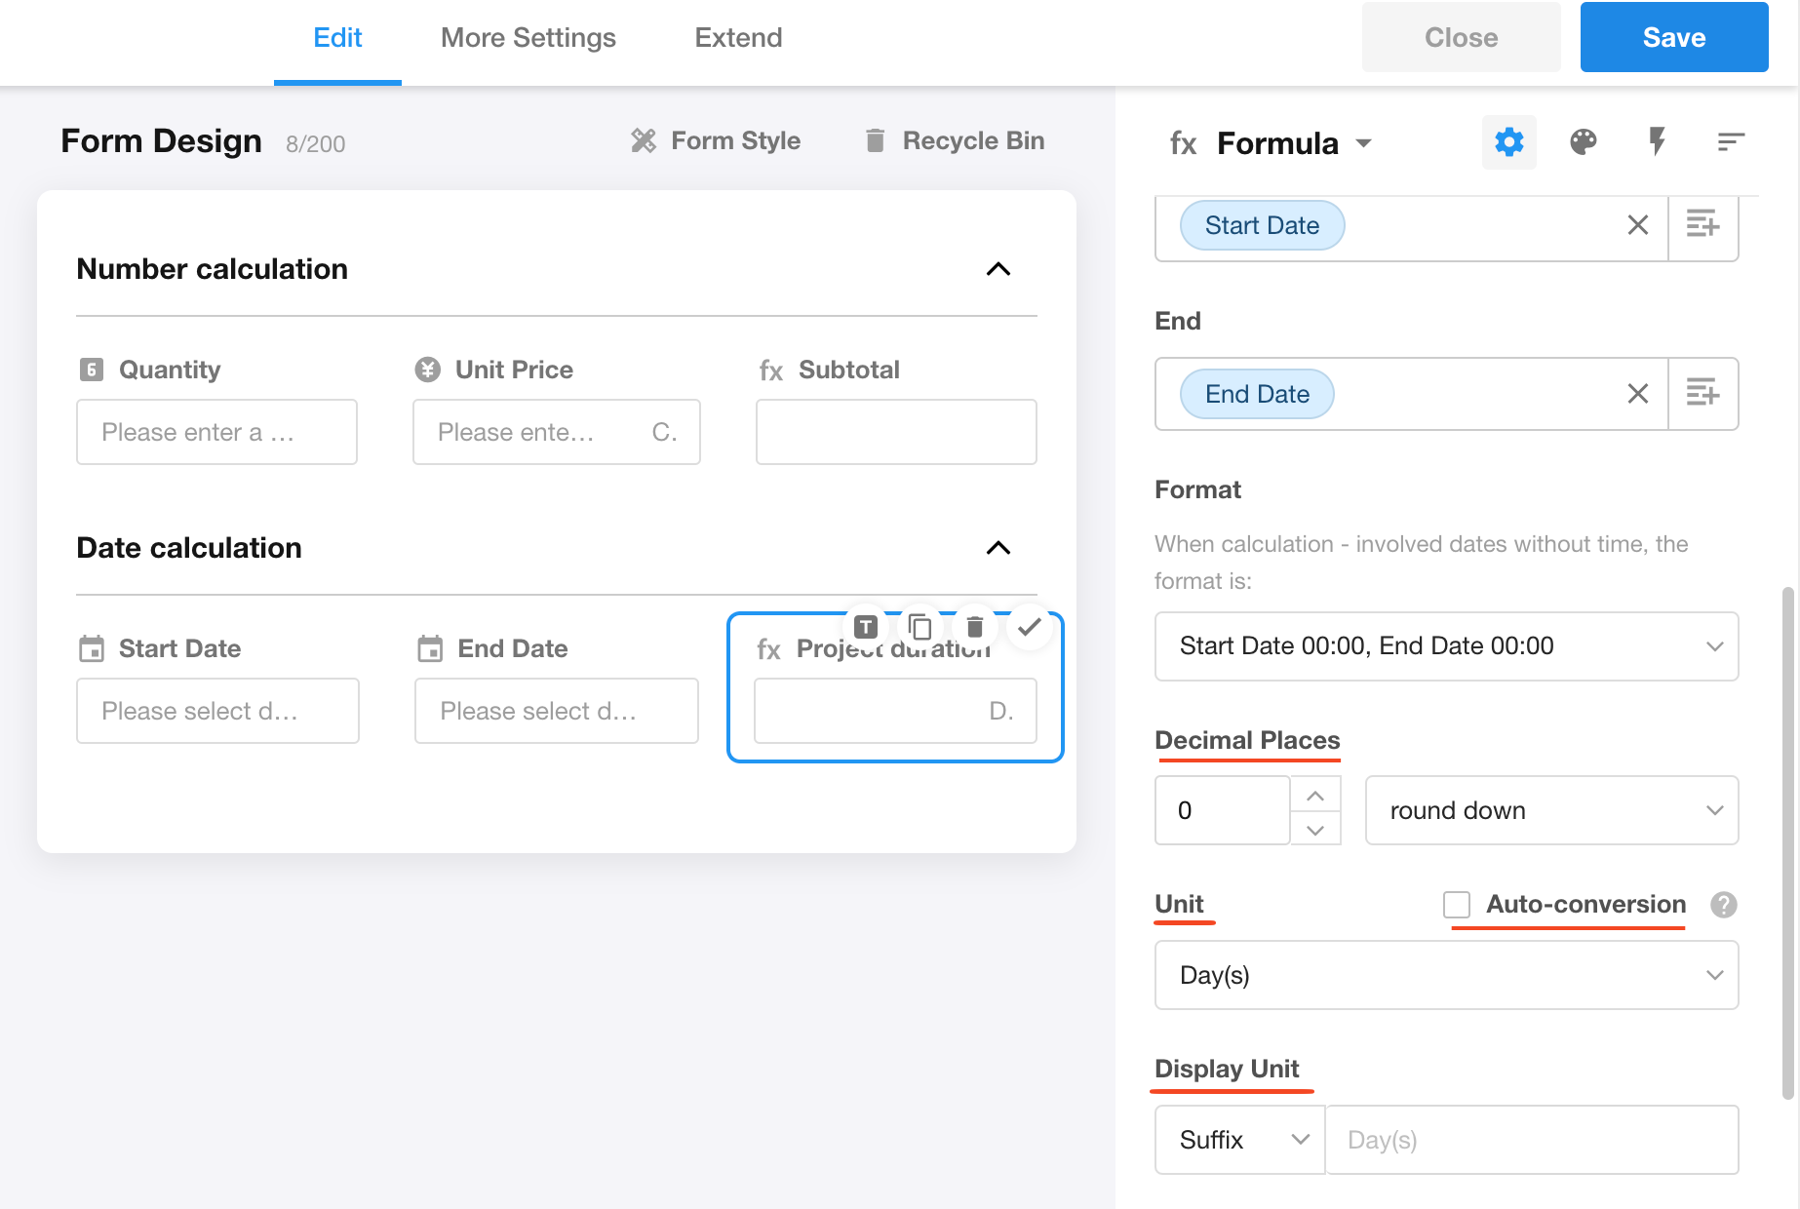Enable the Auto-conversion checkbox
Screen dimensions: 1800x1209
click(x=1457, y=905)
